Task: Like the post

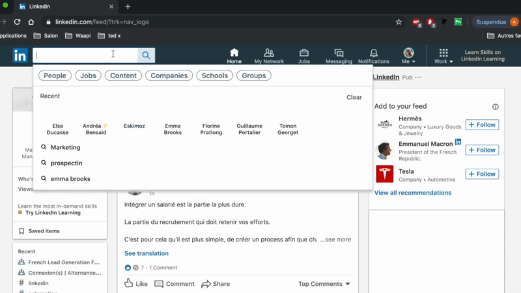Action: point(136,284)
